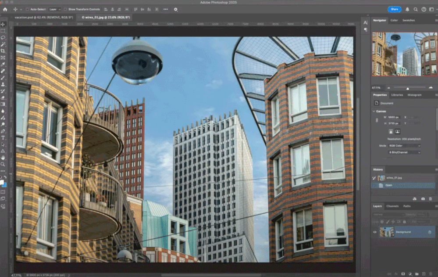The image size is (438, 277).
Task: Click the Home icon in options bar
Action: 5,9
